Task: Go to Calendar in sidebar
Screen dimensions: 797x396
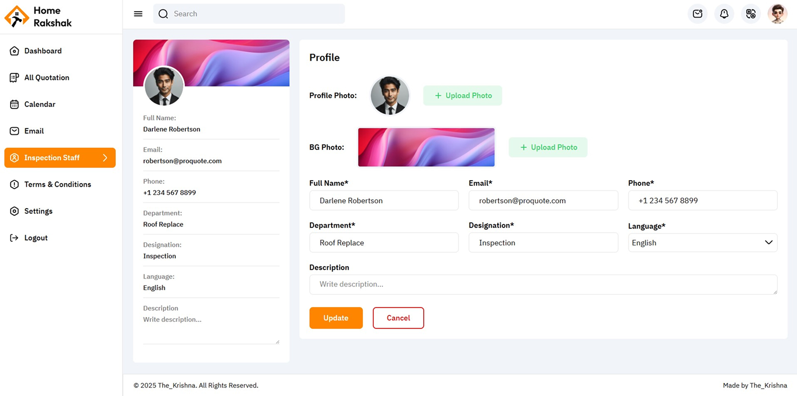Action: pos(40,104)
